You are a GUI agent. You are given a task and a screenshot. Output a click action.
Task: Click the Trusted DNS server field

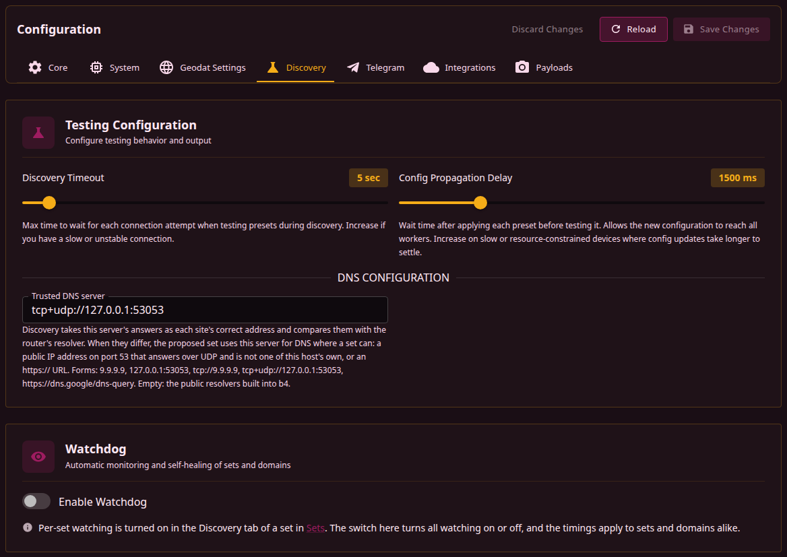click(x=205, y=310)
